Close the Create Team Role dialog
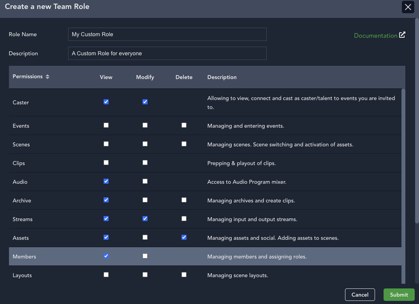 click(x=408, y=7)
